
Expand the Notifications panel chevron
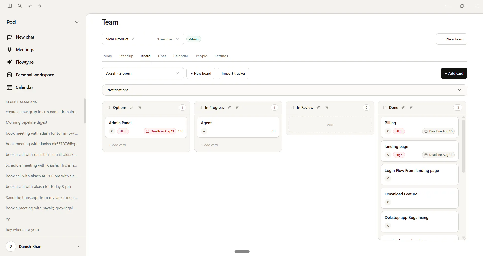coord(460,90)
